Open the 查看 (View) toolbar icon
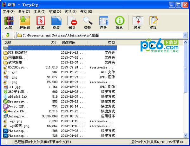Screen dimensions: 190x146 56,23
